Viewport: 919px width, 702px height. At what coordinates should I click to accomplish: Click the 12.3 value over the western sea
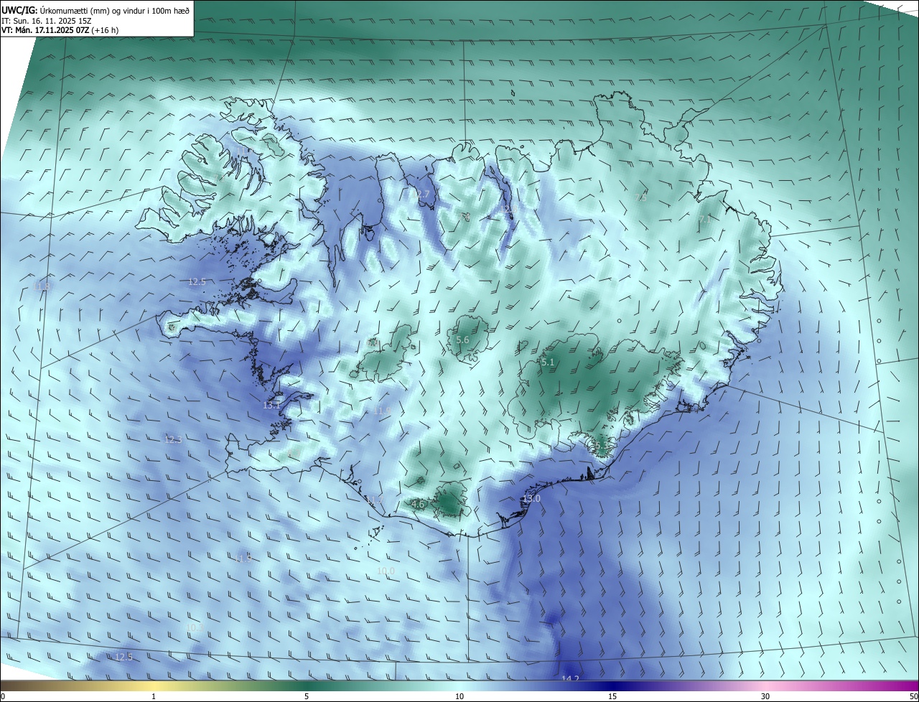click(173, 440)
